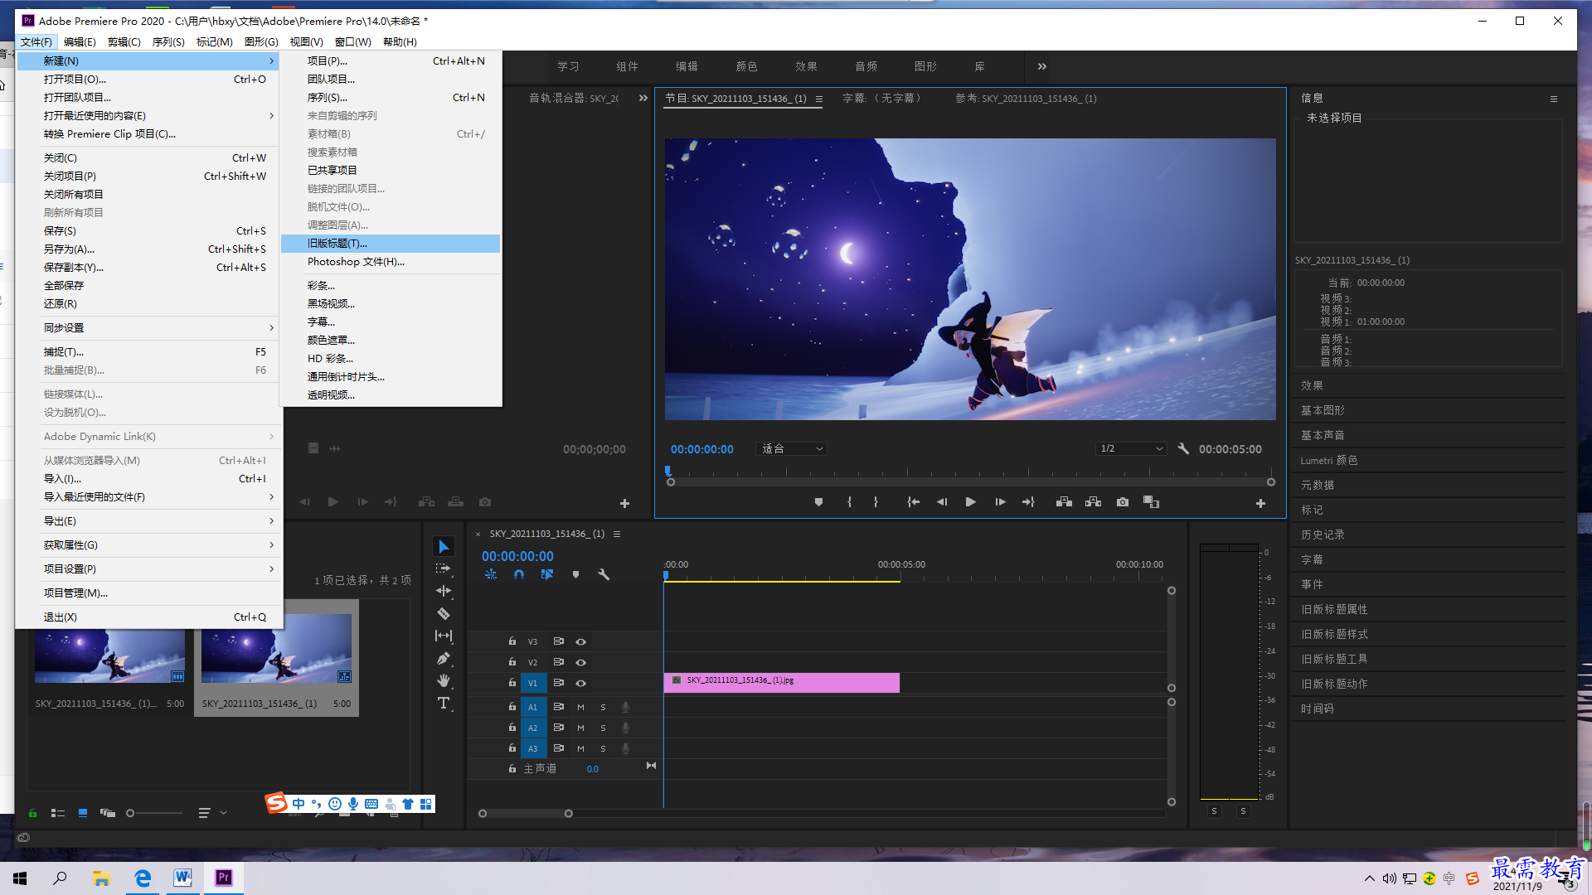Toggle V2 track output eye
Screen dimensions: 1592x895
click(581, 662)
